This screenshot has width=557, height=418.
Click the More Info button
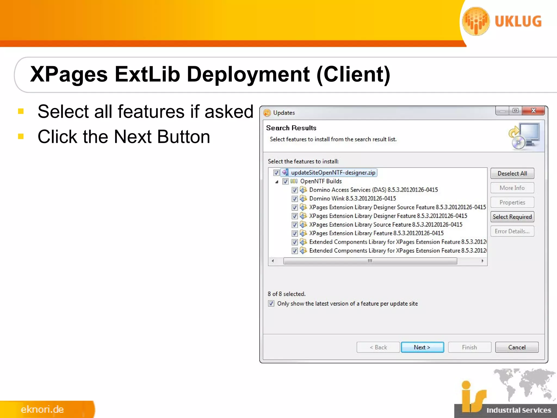[x=512, y=188]
